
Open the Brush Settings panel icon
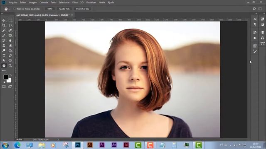point(255,51)
